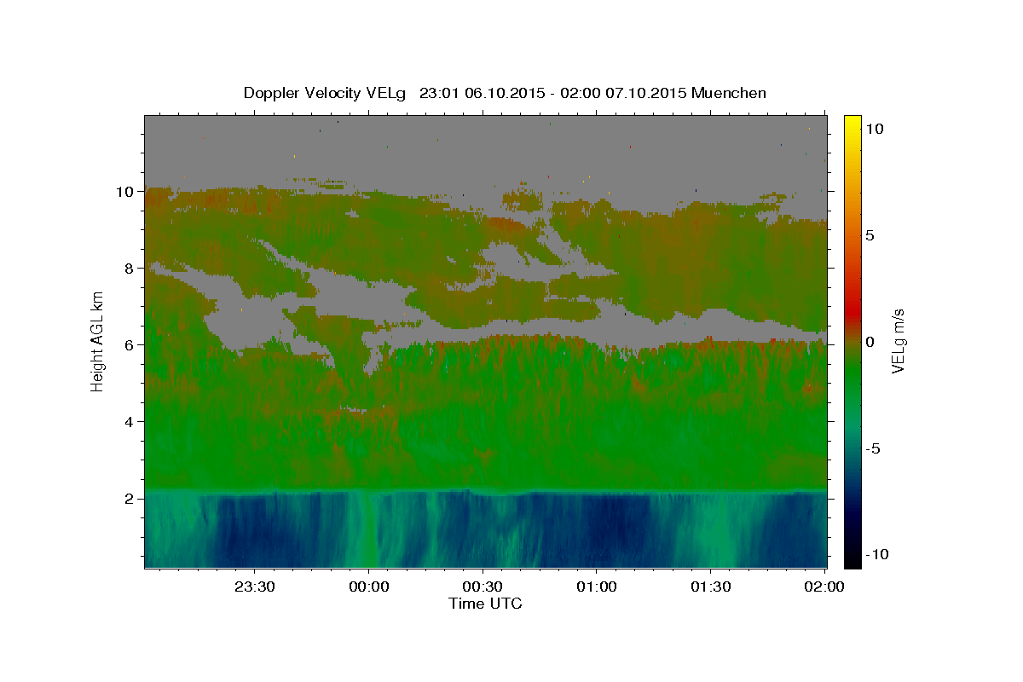Image resolution: width=1023 pixels, height=682 pixels.
Task: Select the 'Muenchen' location text in title
Action: coord(729,93)
